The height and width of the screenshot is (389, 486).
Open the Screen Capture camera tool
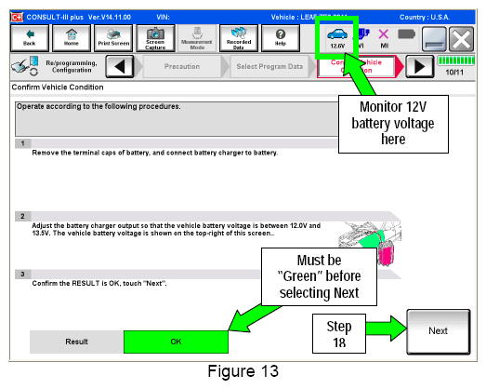click(155, 38)
